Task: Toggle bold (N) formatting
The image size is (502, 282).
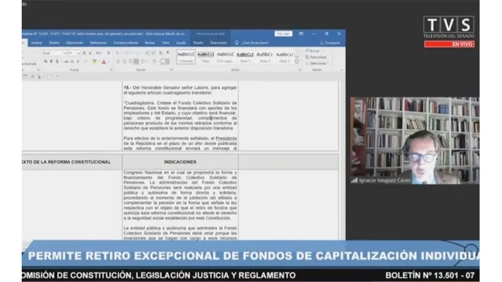Action: pos(45,62)
